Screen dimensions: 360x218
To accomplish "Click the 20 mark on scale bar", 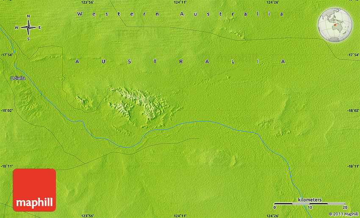I will point(345,207).
